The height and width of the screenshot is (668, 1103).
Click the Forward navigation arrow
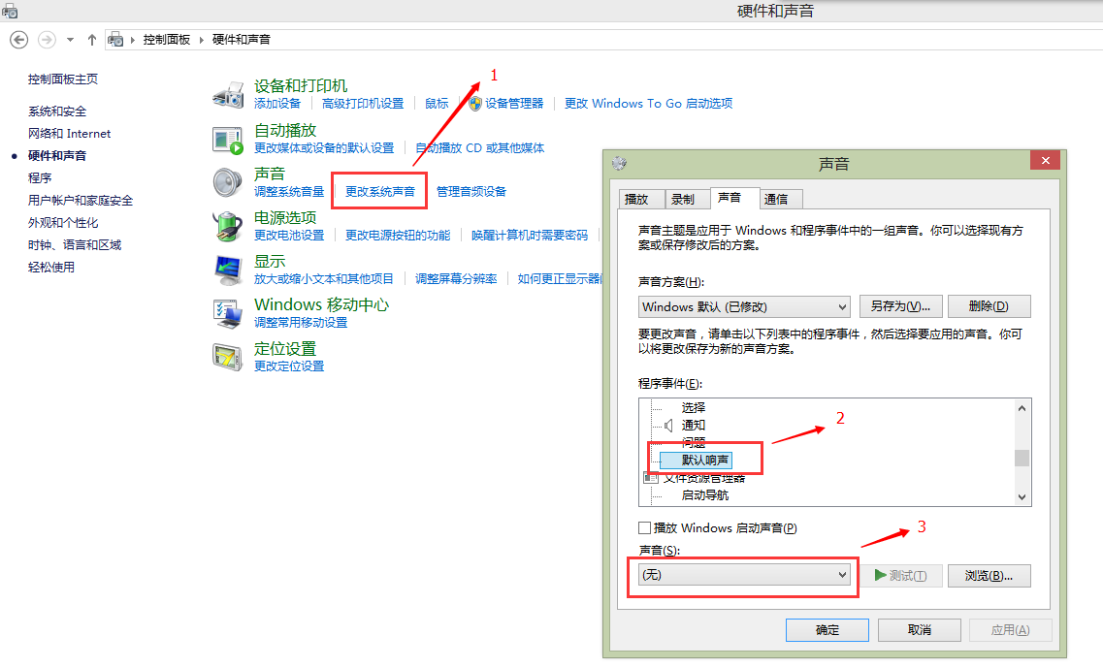(47, 40)
